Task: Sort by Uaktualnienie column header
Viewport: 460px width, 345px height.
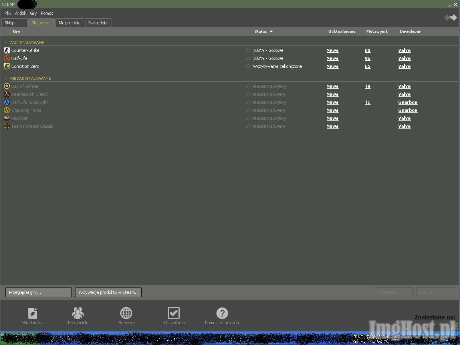Action: point(342,32)
